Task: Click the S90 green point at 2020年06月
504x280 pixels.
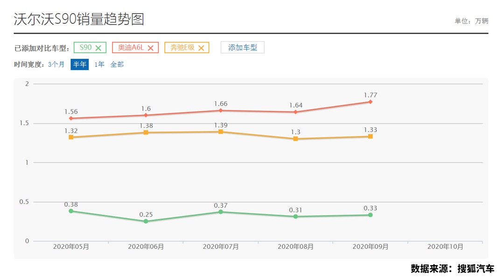Action: (x=146, y=221)
